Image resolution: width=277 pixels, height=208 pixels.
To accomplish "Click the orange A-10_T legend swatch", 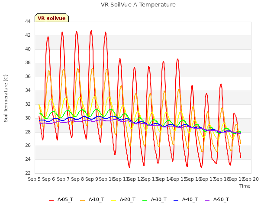I will 83,200.
